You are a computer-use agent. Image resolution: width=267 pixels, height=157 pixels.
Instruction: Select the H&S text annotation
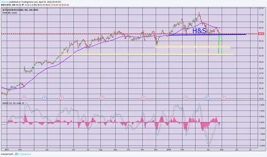click(x=199, y=31)
